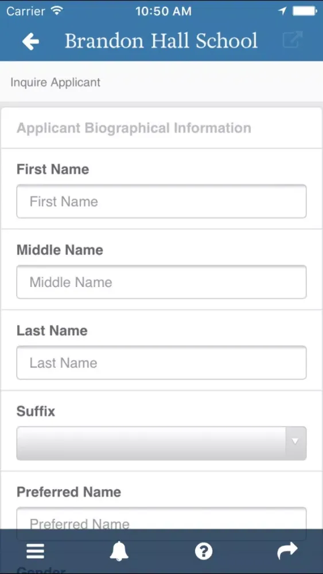The image size is (323, 574).
Task: Focus the Middle Name input field
Action: (x=161, y=282)
